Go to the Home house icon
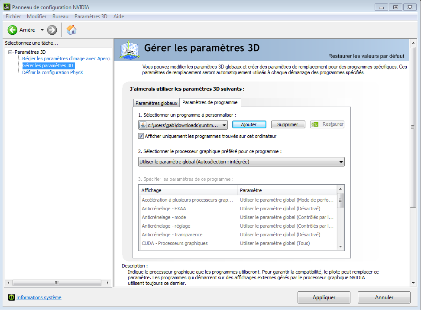Image resolution: width=421 pixels, height=310 pixels. (x=71, y=30)
